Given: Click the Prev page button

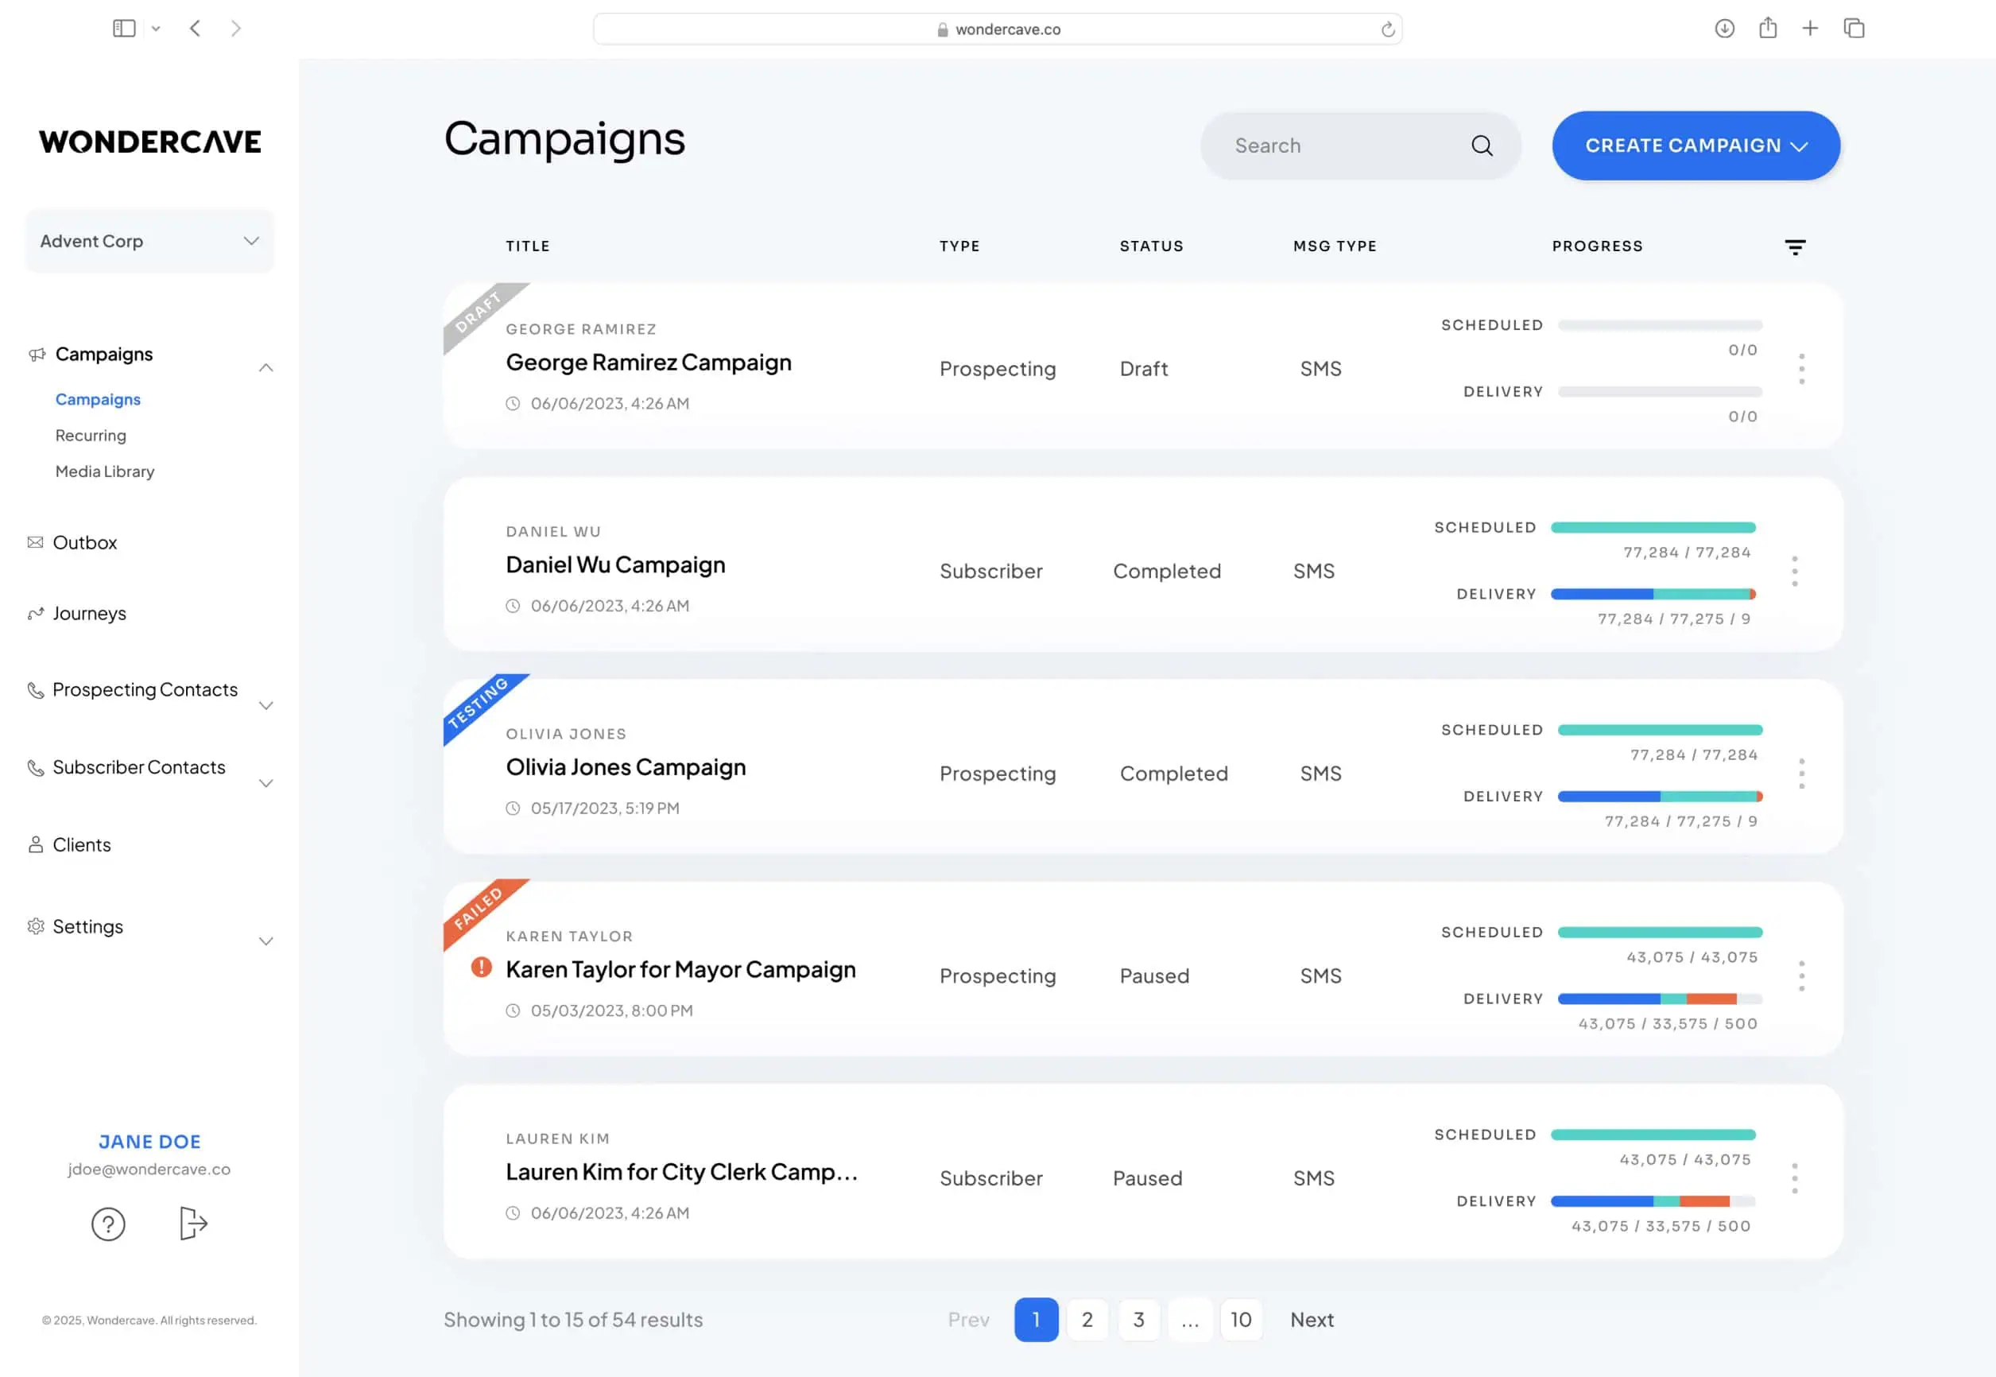Looking at the screenshot, I should click(x=968, y=1320).
